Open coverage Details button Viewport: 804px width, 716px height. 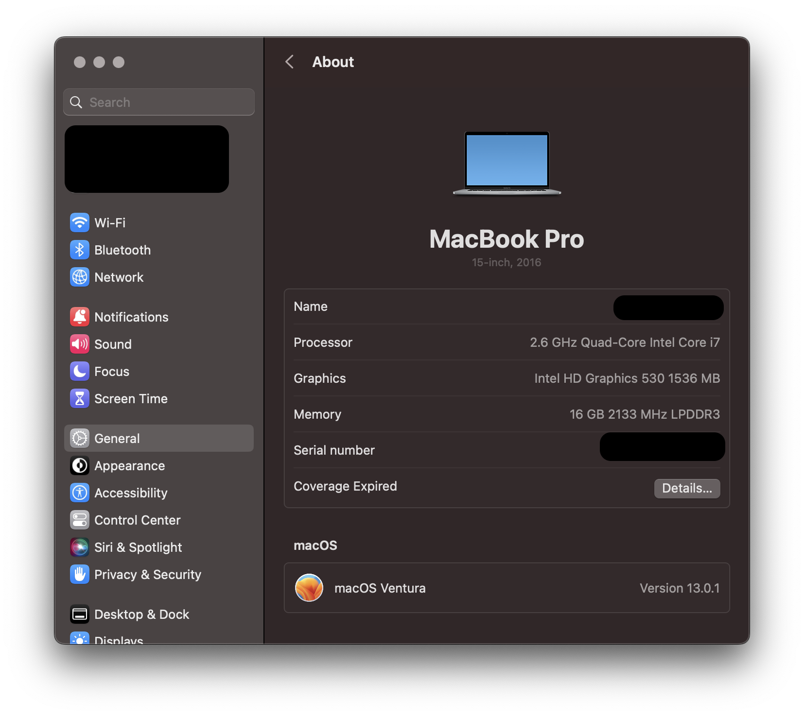[x=687, y=488]
